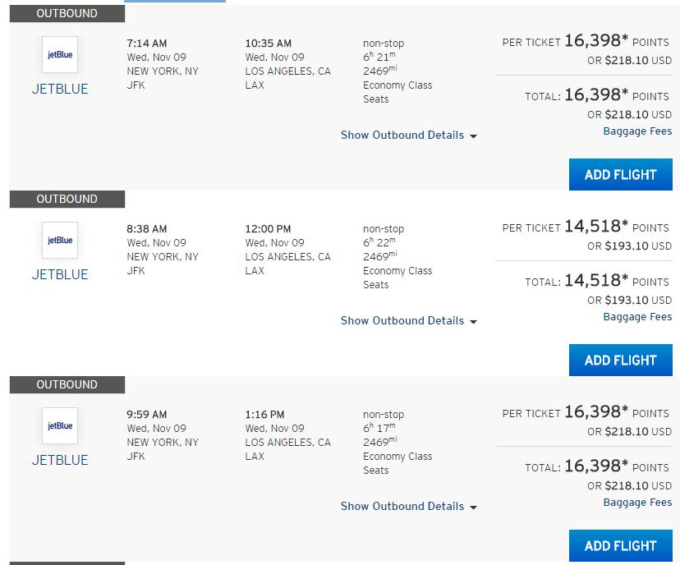Click JETBLUE airline name on first flight

(x=60, y=89)
